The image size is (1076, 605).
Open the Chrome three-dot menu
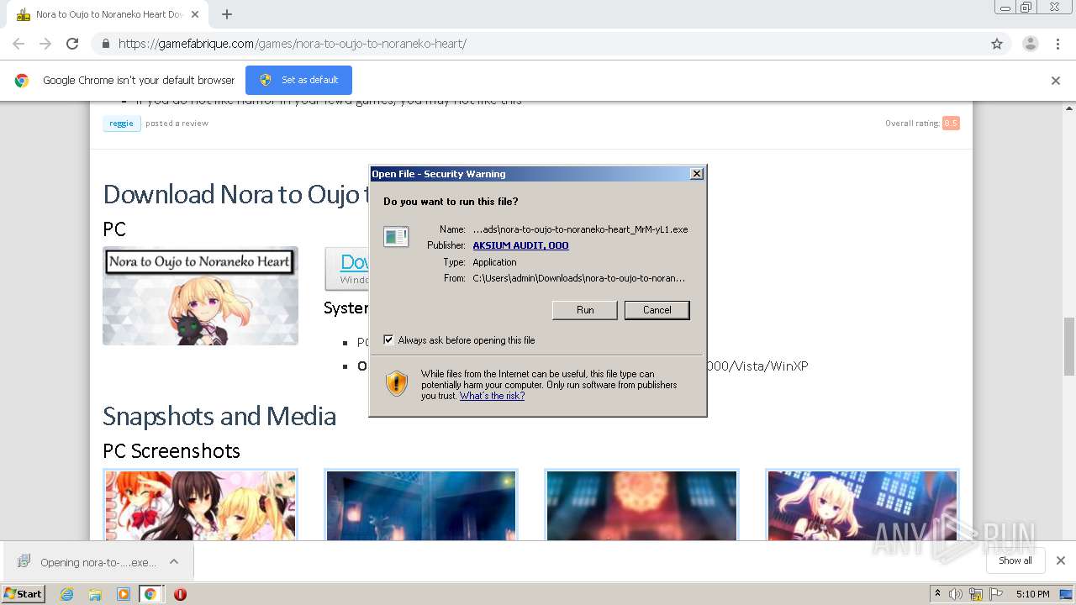(1058, 44)
